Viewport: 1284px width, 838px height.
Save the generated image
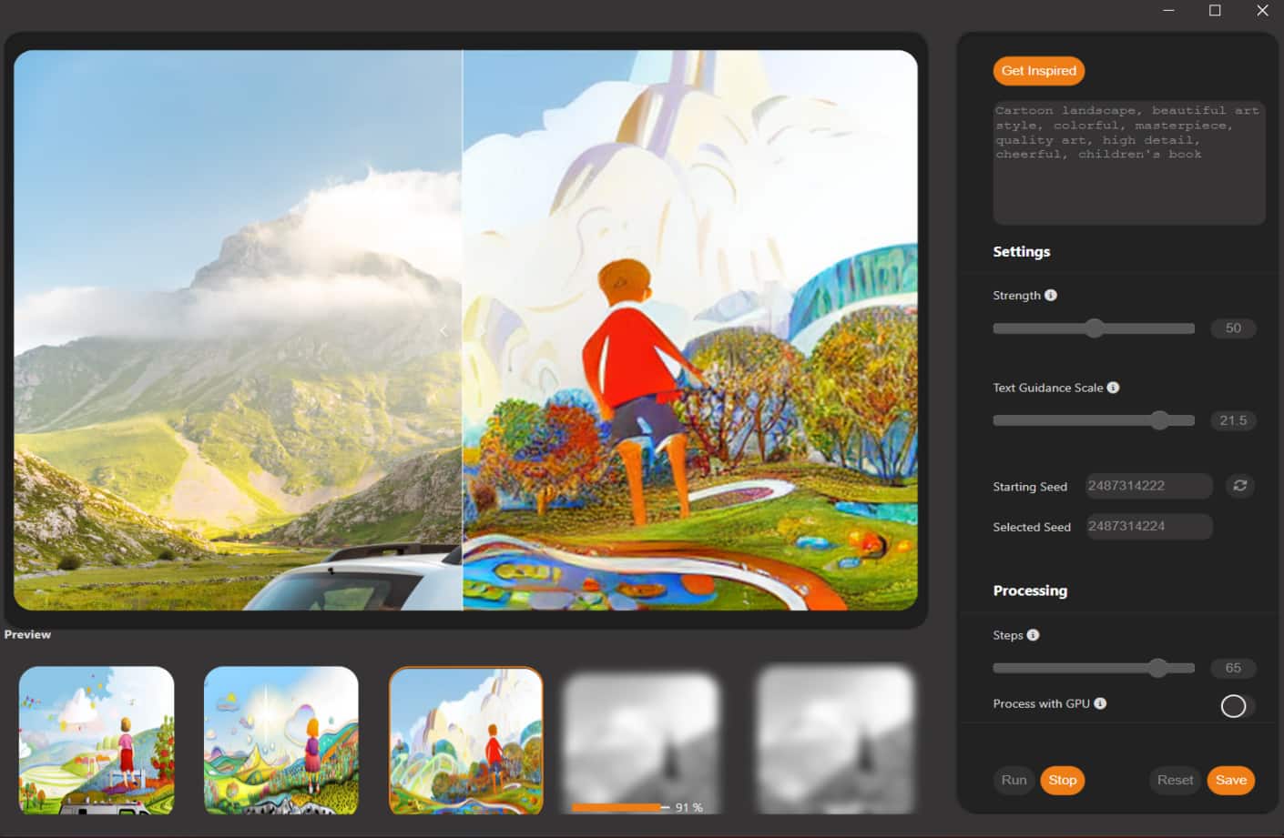tap(1230, 780)
